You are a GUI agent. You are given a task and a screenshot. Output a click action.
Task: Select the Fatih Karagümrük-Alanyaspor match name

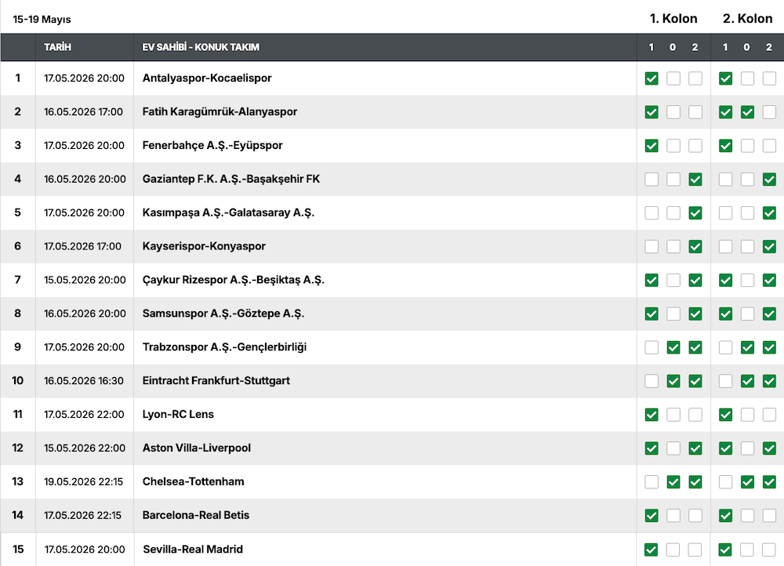220,111
